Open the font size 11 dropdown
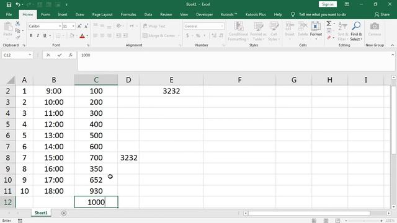The image size is (397, 223). tap(73, 26)
